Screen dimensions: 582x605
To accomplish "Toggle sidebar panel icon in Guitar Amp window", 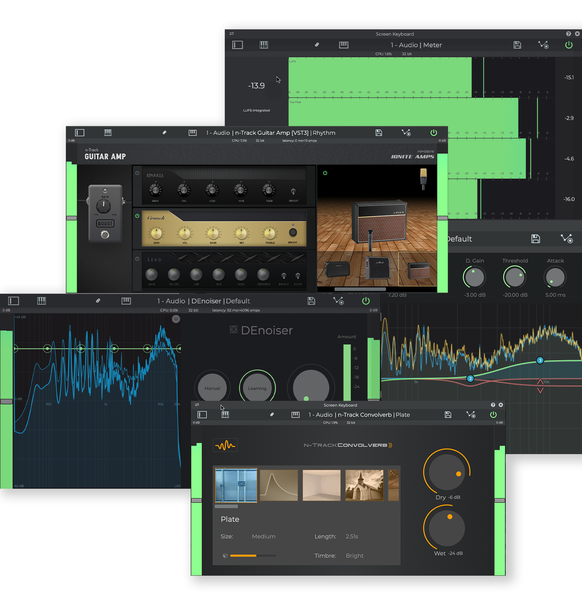I will tap(79, 133).
